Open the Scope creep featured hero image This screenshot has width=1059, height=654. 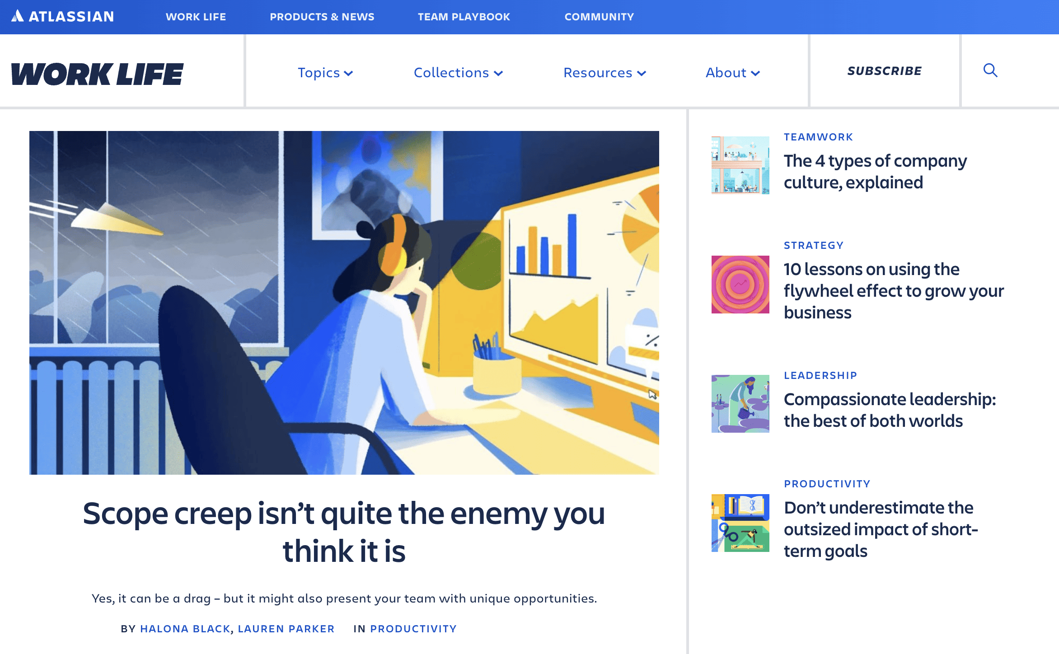[344, 303]
